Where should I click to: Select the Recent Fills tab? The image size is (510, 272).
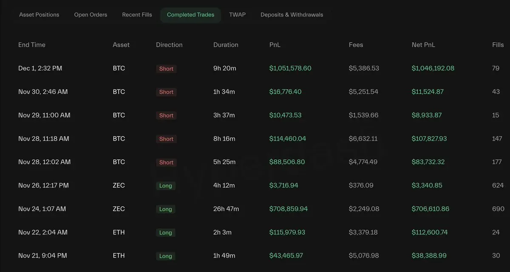137,15
